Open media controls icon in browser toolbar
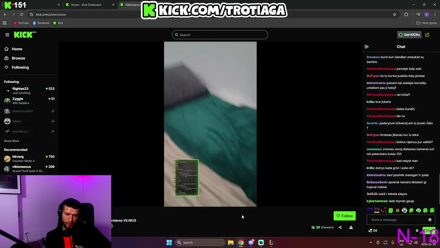The width and height of the screenshot is (440, 248). point(418,14)
